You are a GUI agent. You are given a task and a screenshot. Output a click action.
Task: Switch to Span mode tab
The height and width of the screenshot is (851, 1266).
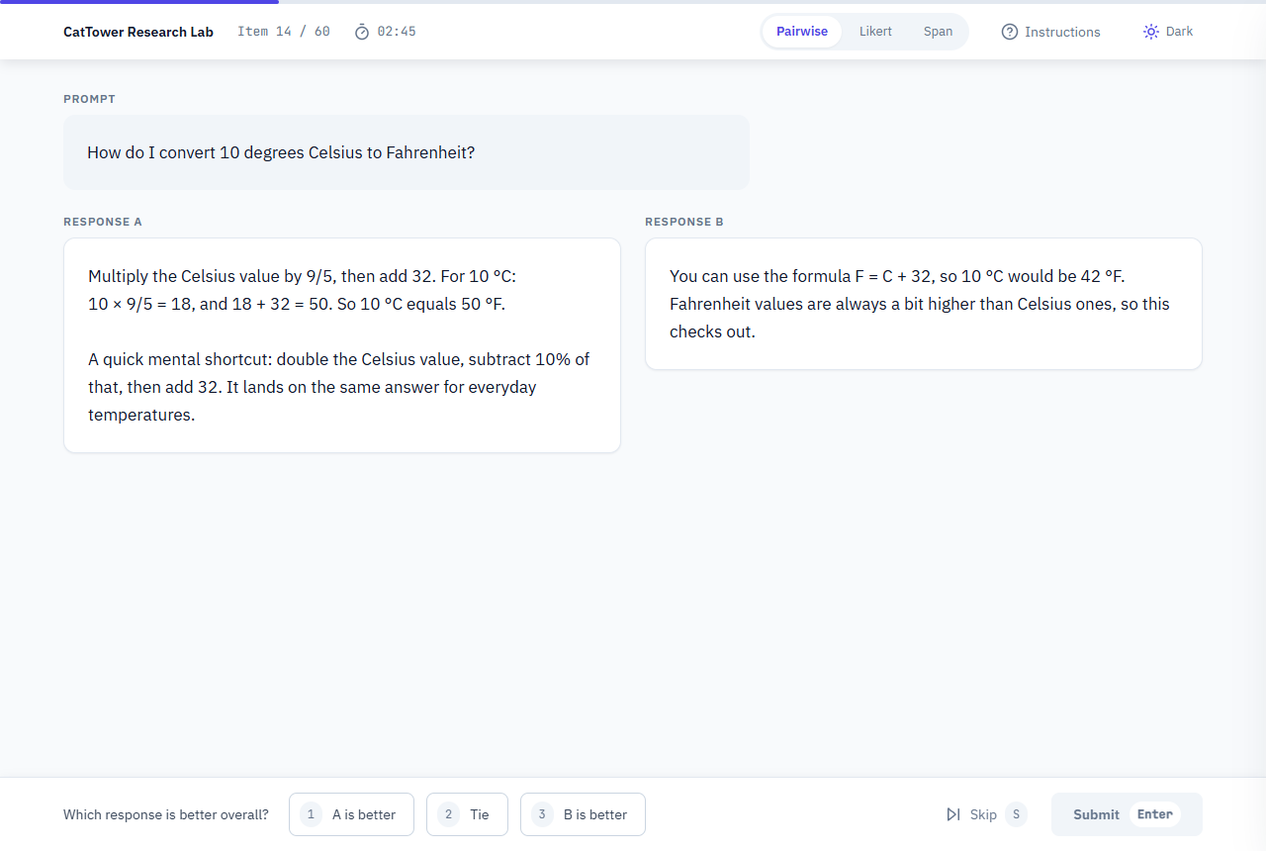[x=938, y=32]
